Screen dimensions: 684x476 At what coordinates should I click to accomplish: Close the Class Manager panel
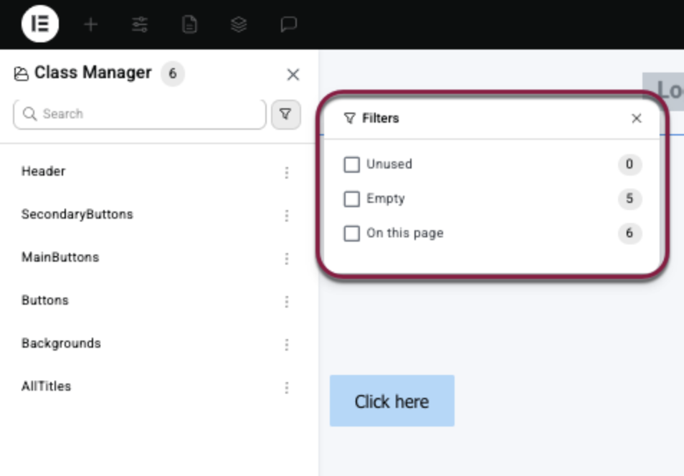click(293, 75)
